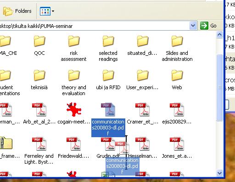Select the Friedewald PDF file
Screen dimensions: 235x182
[x=73, y=148]
